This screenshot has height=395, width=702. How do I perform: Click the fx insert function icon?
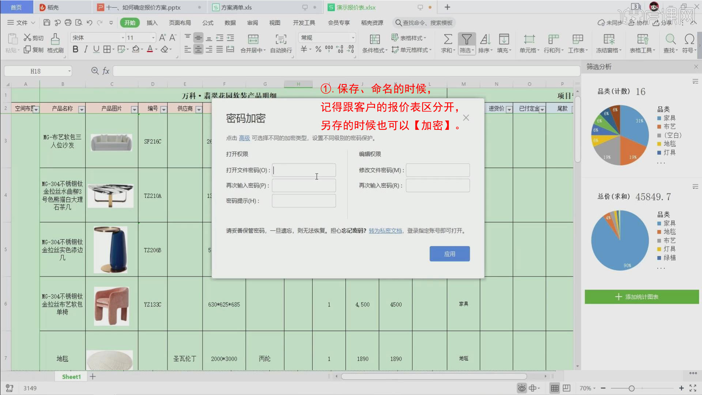(x=106, y=71)
